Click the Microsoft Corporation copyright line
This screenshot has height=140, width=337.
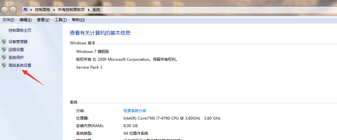click(127, 59)
